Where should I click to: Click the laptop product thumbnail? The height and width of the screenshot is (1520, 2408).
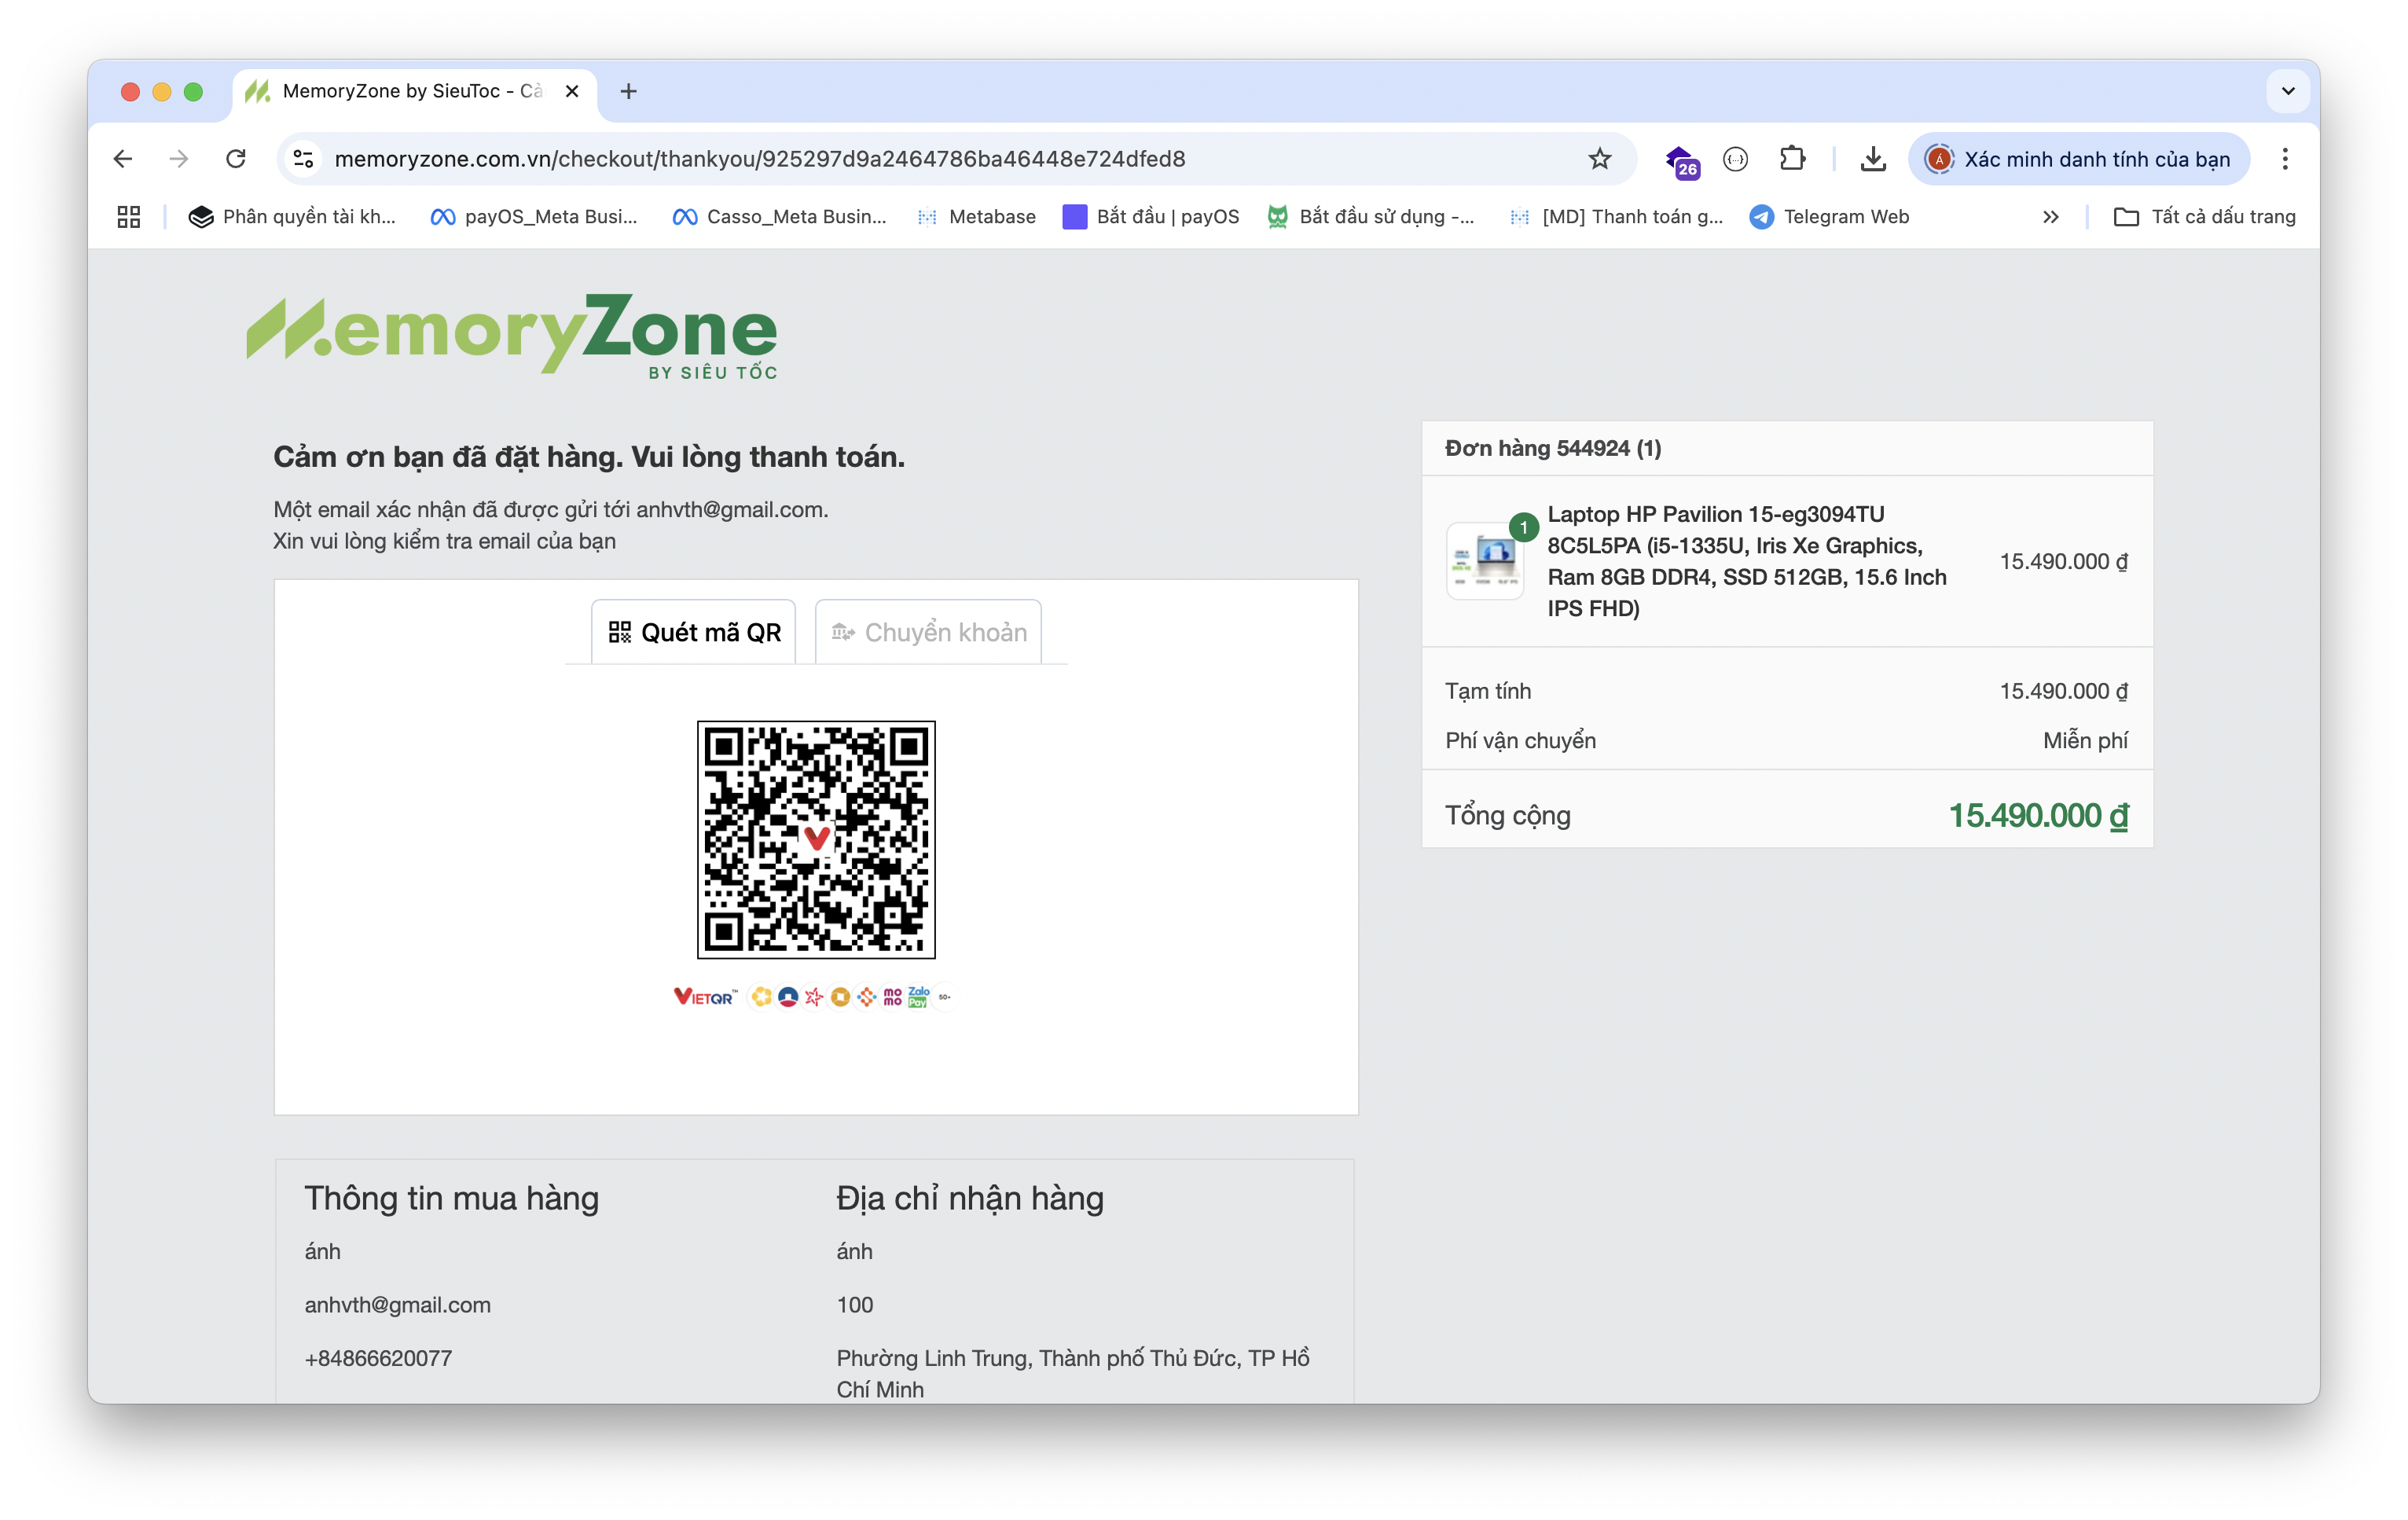[1485, 561]
